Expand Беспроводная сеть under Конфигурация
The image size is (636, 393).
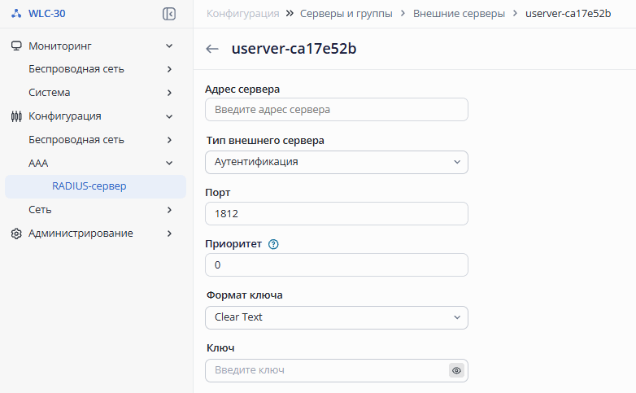coord(169,140)
